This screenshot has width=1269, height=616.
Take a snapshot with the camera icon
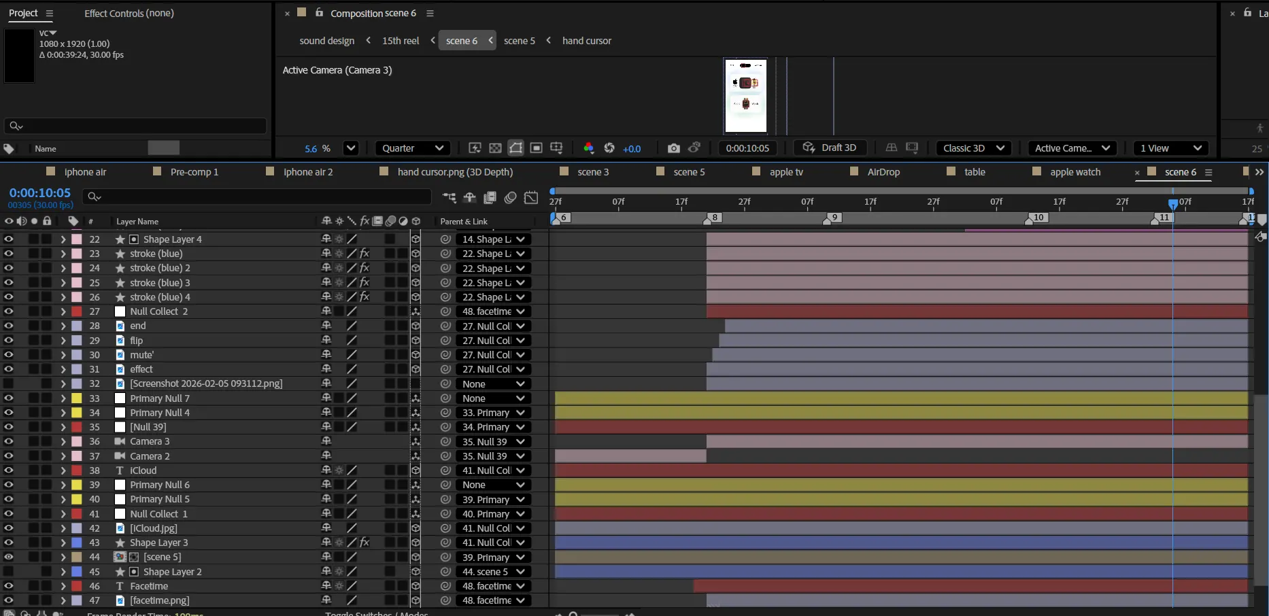tap(673, 148)
